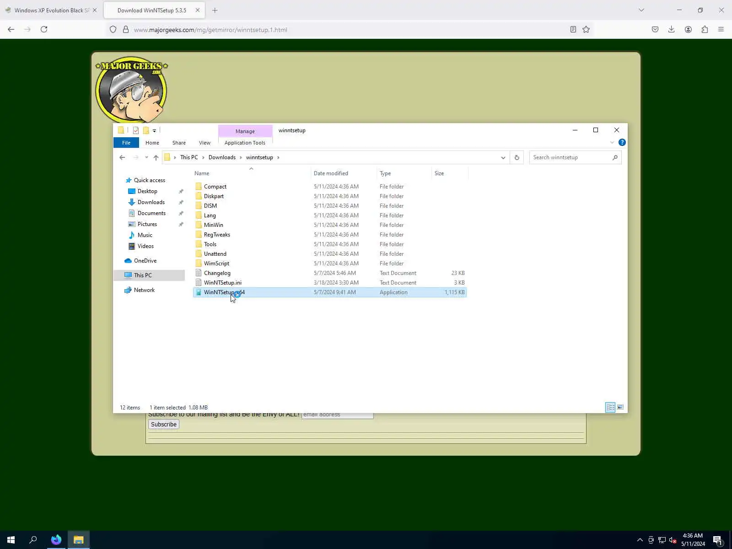This screenshot has width=732, height=549.
Task: Bookmark this page with the star icon
Action: [x=586, y=29]
